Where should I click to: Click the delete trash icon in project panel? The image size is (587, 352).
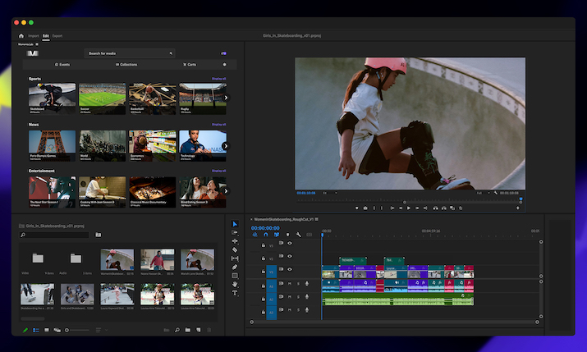coord(209,330)
